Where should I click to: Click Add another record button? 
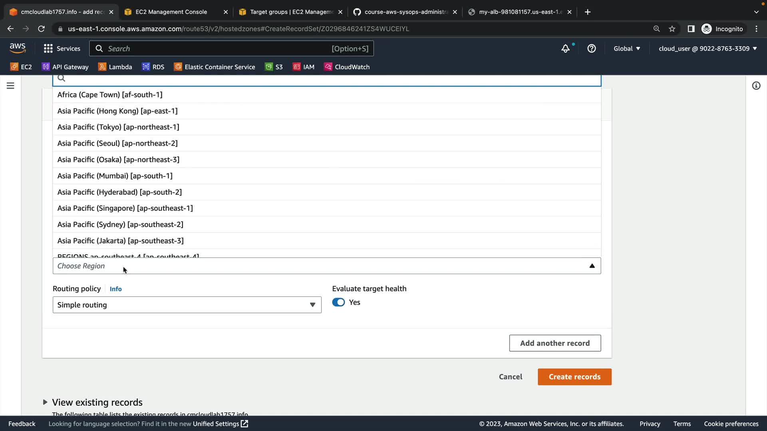click(x=554, y=343)
